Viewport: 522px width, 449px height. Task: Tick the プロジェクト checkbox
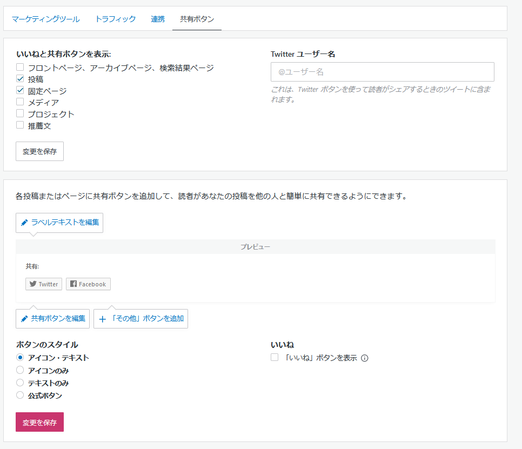20,114
